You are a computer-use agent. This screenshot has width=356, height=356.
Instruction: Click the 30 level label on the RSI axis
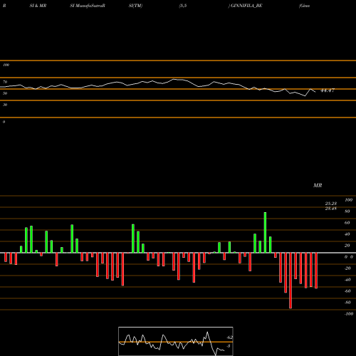5,105
